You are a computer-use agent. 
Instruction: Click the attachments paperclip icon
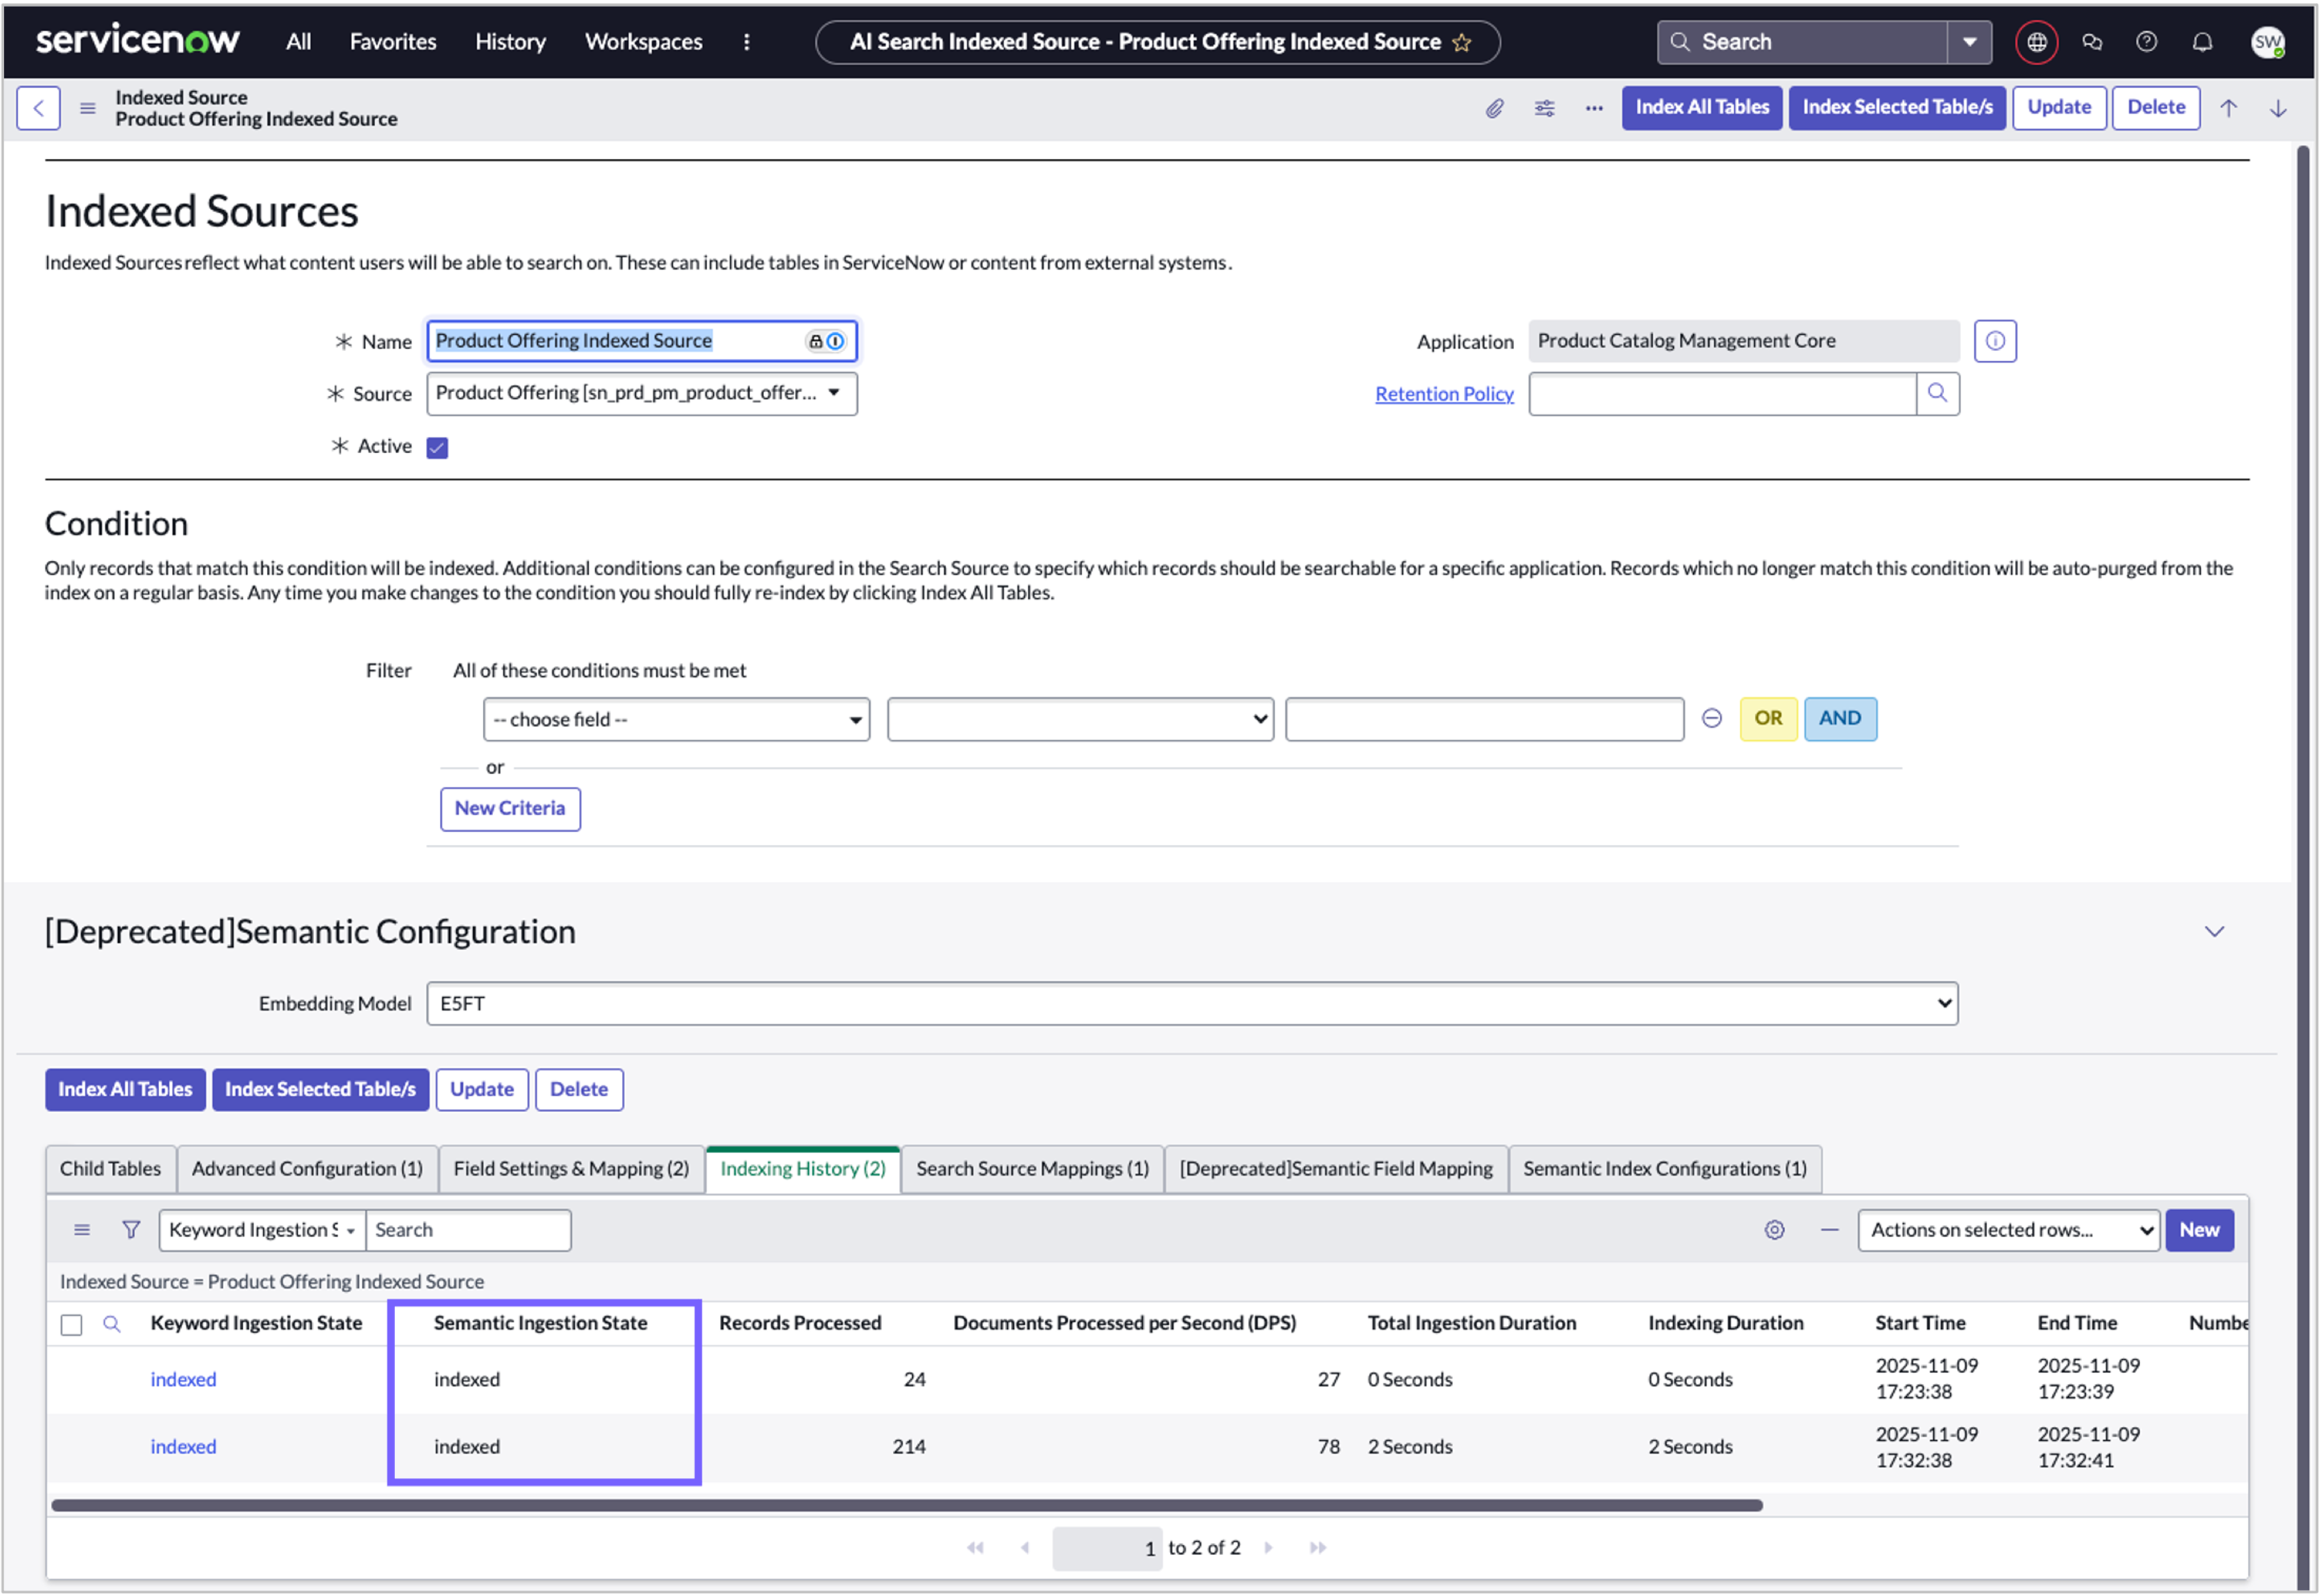1493,108
